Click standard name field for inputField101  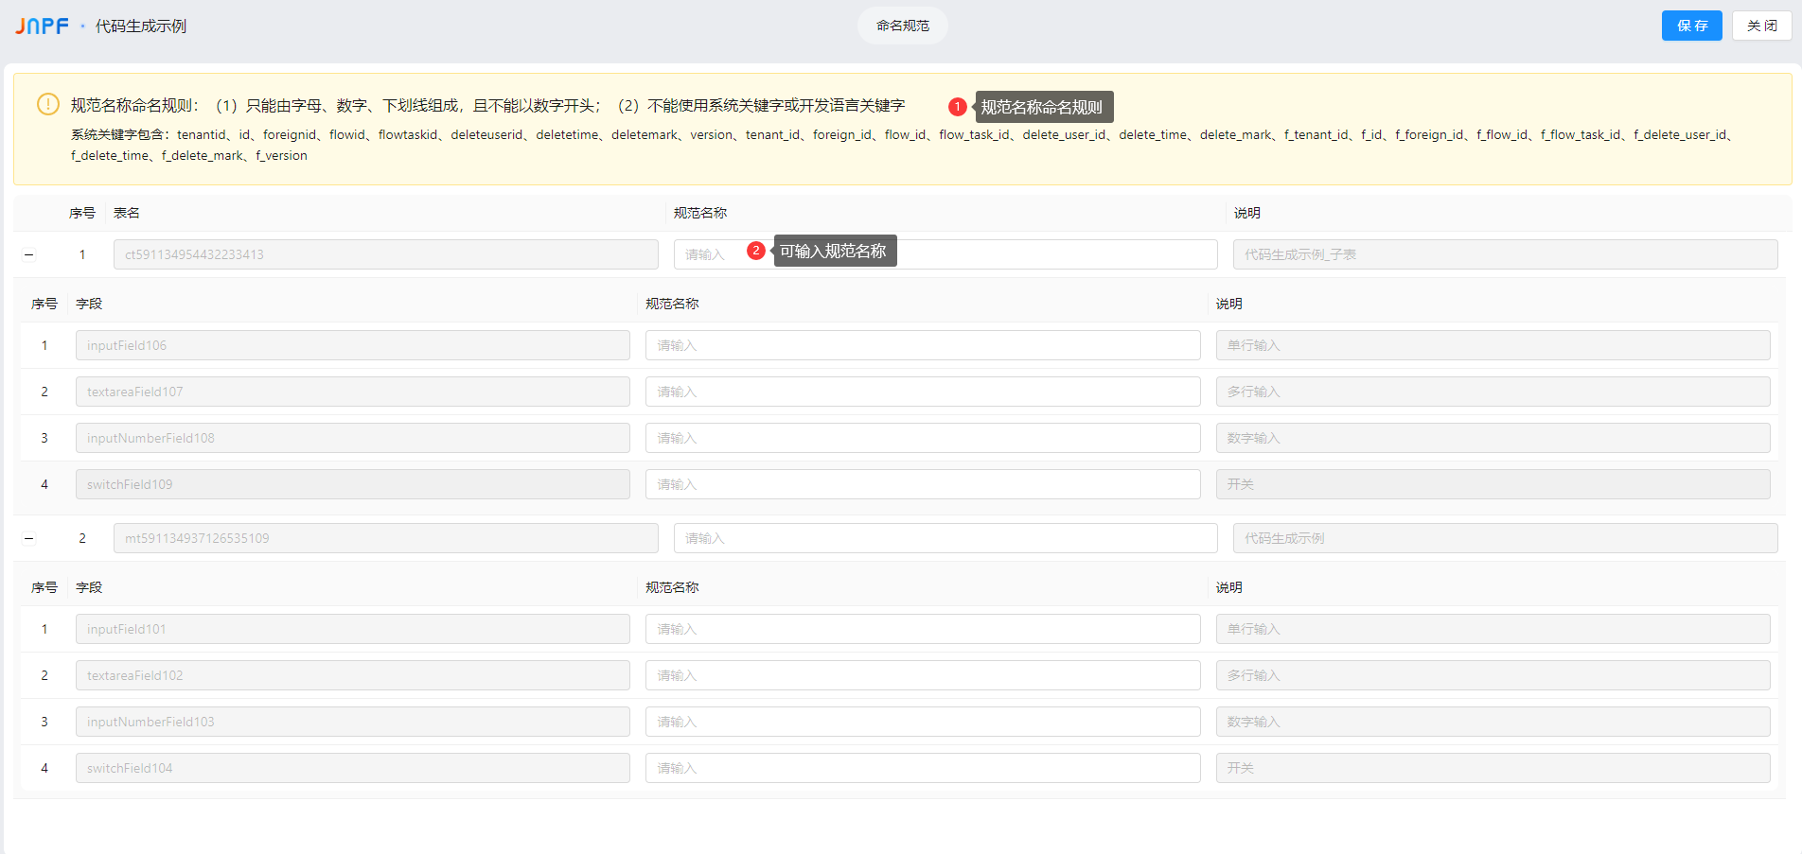(x=922, y=629)
